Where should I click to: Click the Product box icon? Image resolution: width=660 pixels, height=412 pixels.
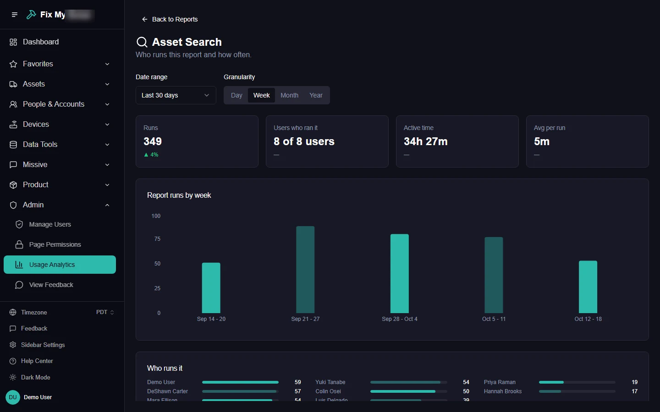[13, 185]
